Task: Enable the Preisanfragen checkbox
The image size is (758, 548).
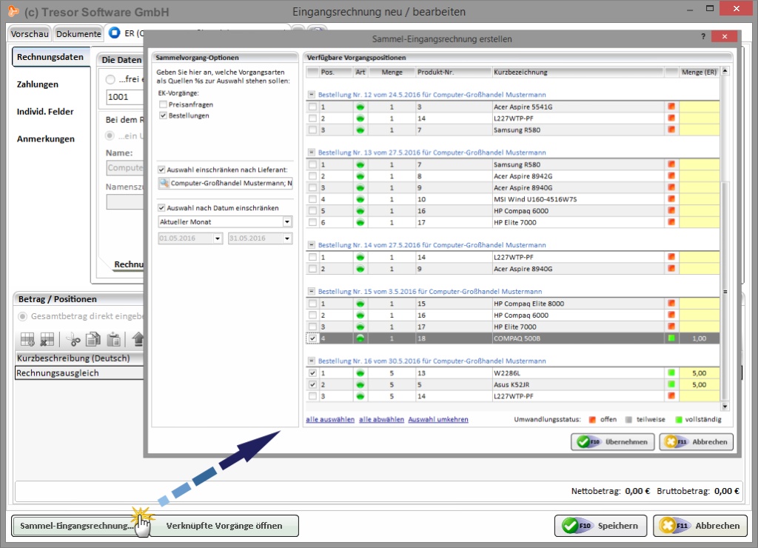Action: 163,105
